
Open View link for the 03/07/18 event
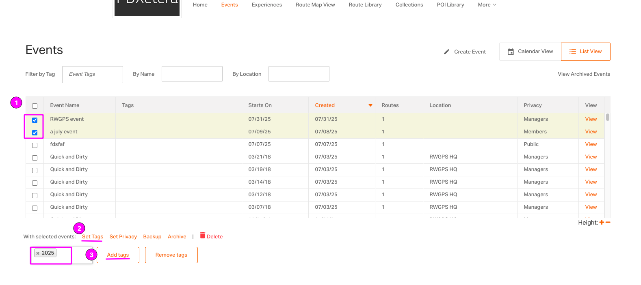pos(591,207)
